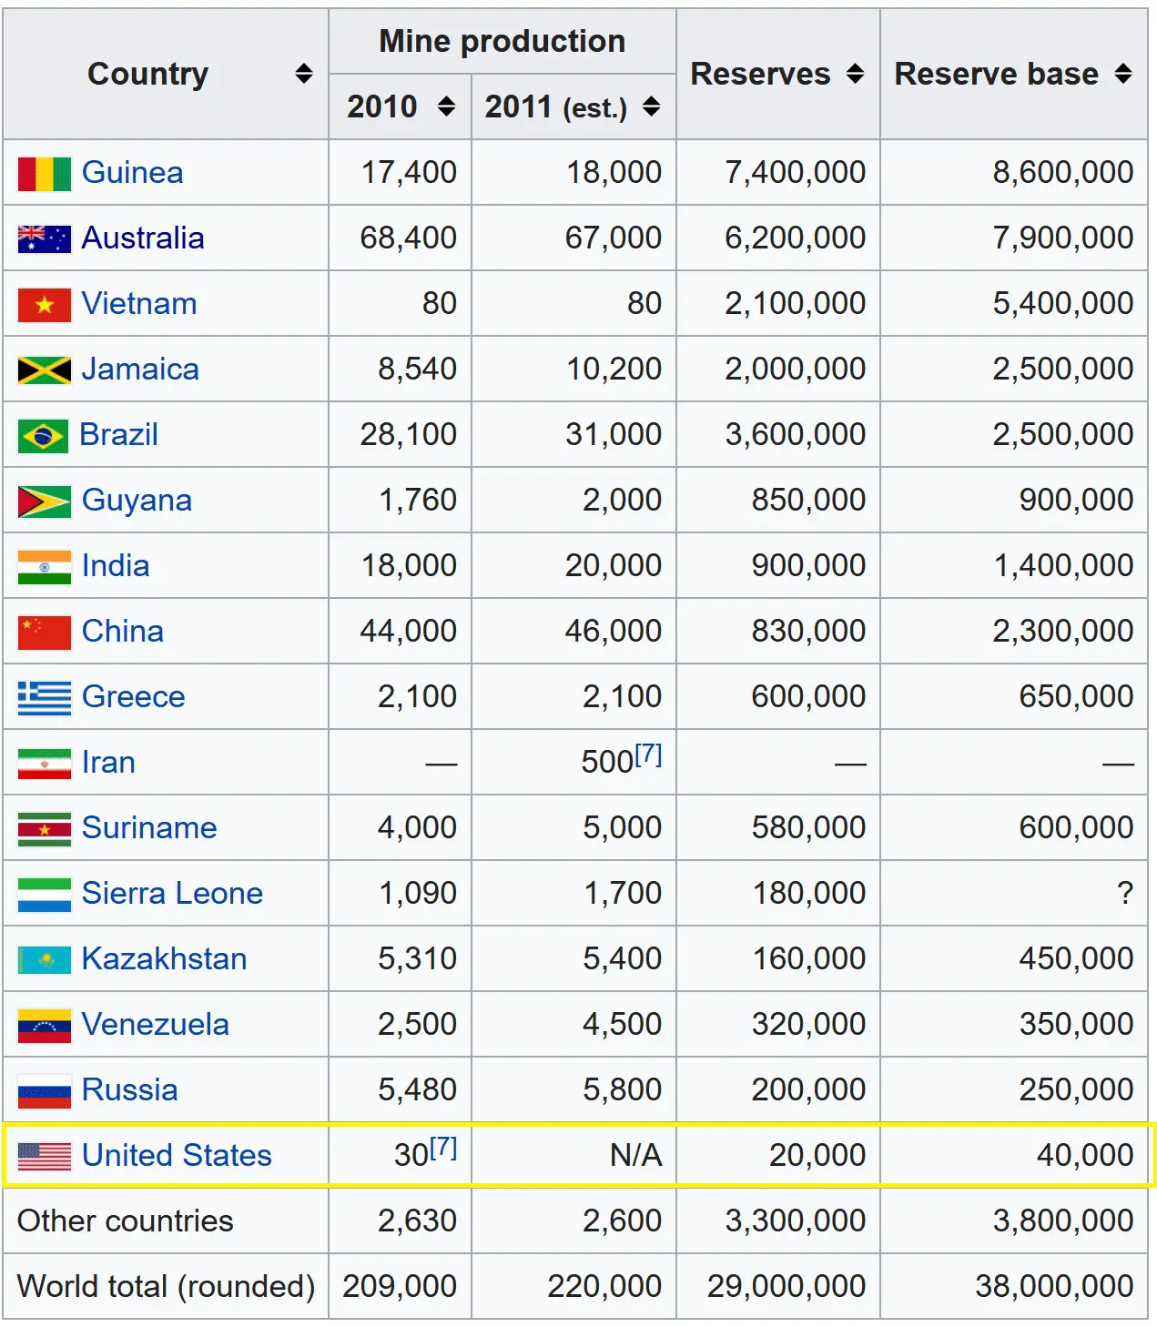Sort by 2010 mine production
Viewport: 1157px width, 1327px height.
446,106
